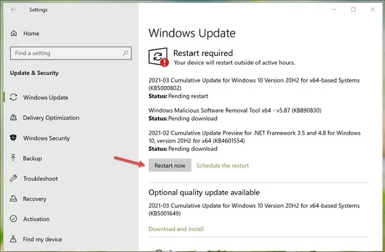Close the Settings window

(x=373, y=10)
